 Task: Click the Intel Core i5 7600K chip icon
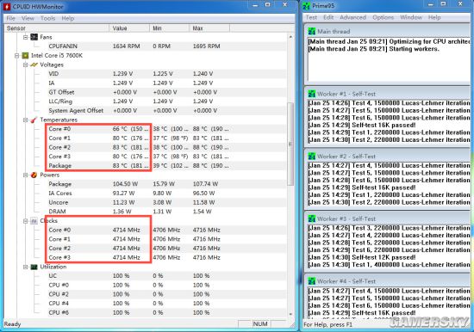[x=25, y=56]
